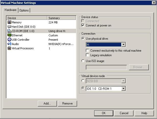Switch to the Options tab

(x=24, y=10)
